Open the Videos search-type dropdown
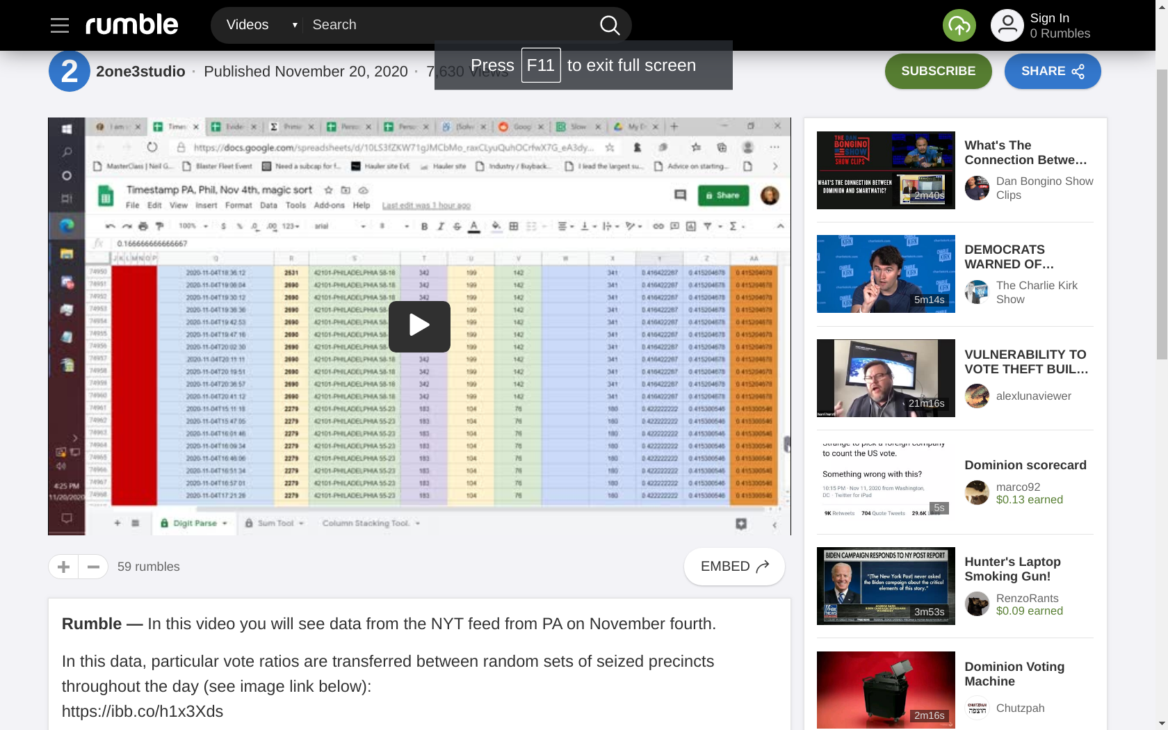The width and height of the screenshot is (1168, 730). (261, 25)
